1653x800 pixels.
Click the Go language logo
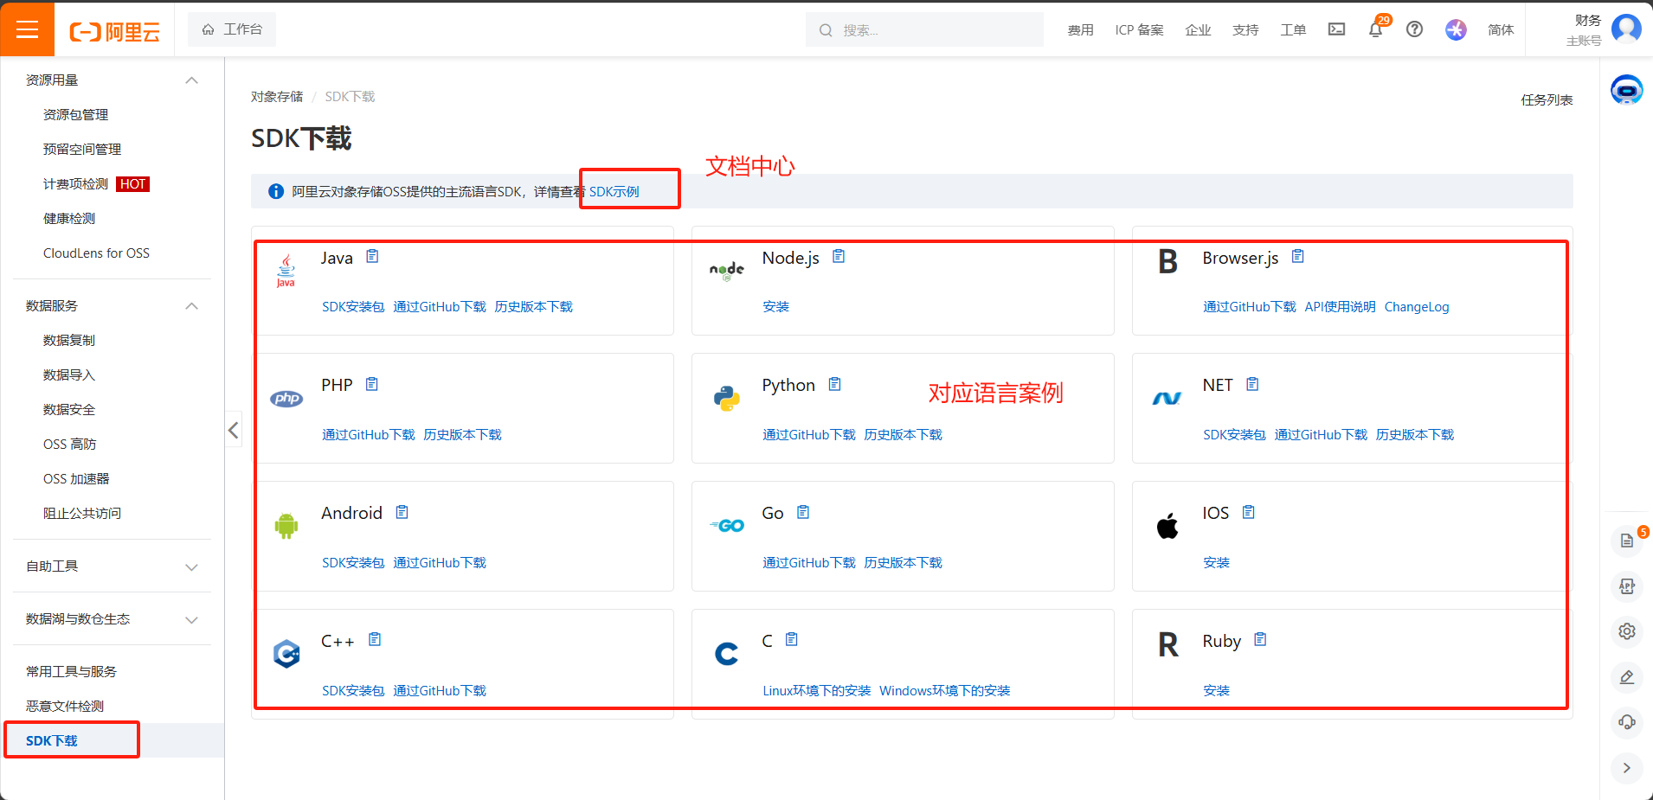click(727, 525)
